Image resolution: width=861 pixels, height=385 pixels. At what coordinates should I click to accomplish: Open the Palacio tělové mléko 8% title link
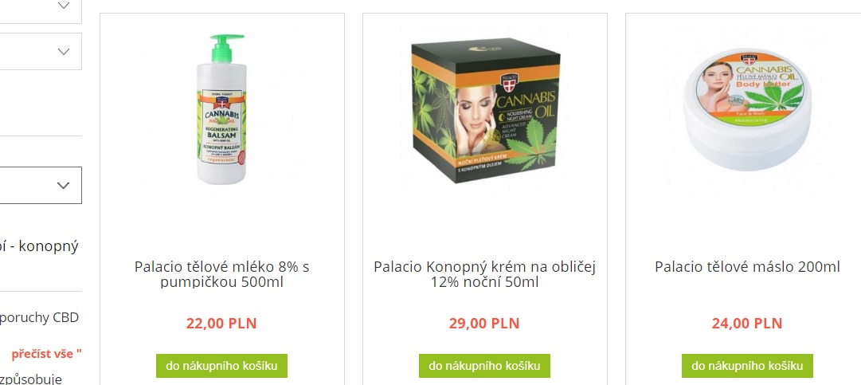[222, 275]
